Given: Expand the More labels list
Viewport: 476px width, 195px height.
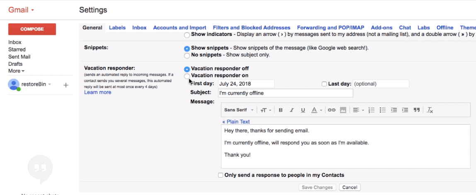Looking at the screenshot, I should point(17,71).
